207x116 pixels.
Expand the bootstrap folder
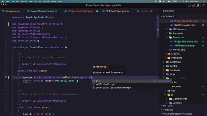175,62
